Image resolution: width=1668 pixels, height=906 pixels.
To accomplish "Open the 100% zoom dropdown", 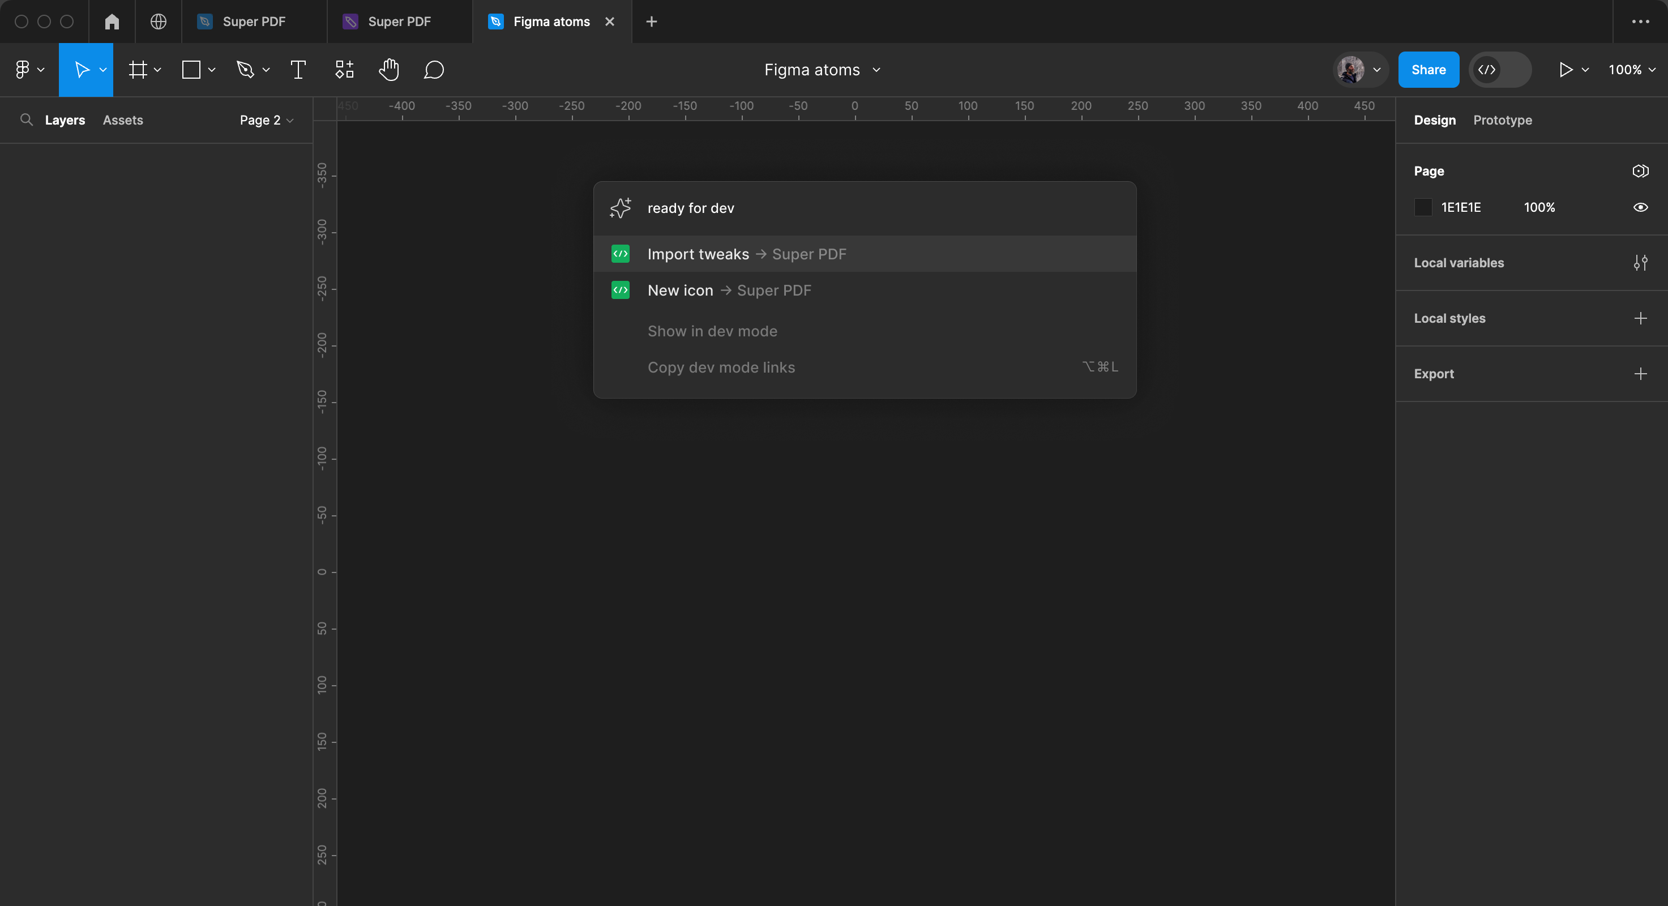I will click(x=1631, y=69).
